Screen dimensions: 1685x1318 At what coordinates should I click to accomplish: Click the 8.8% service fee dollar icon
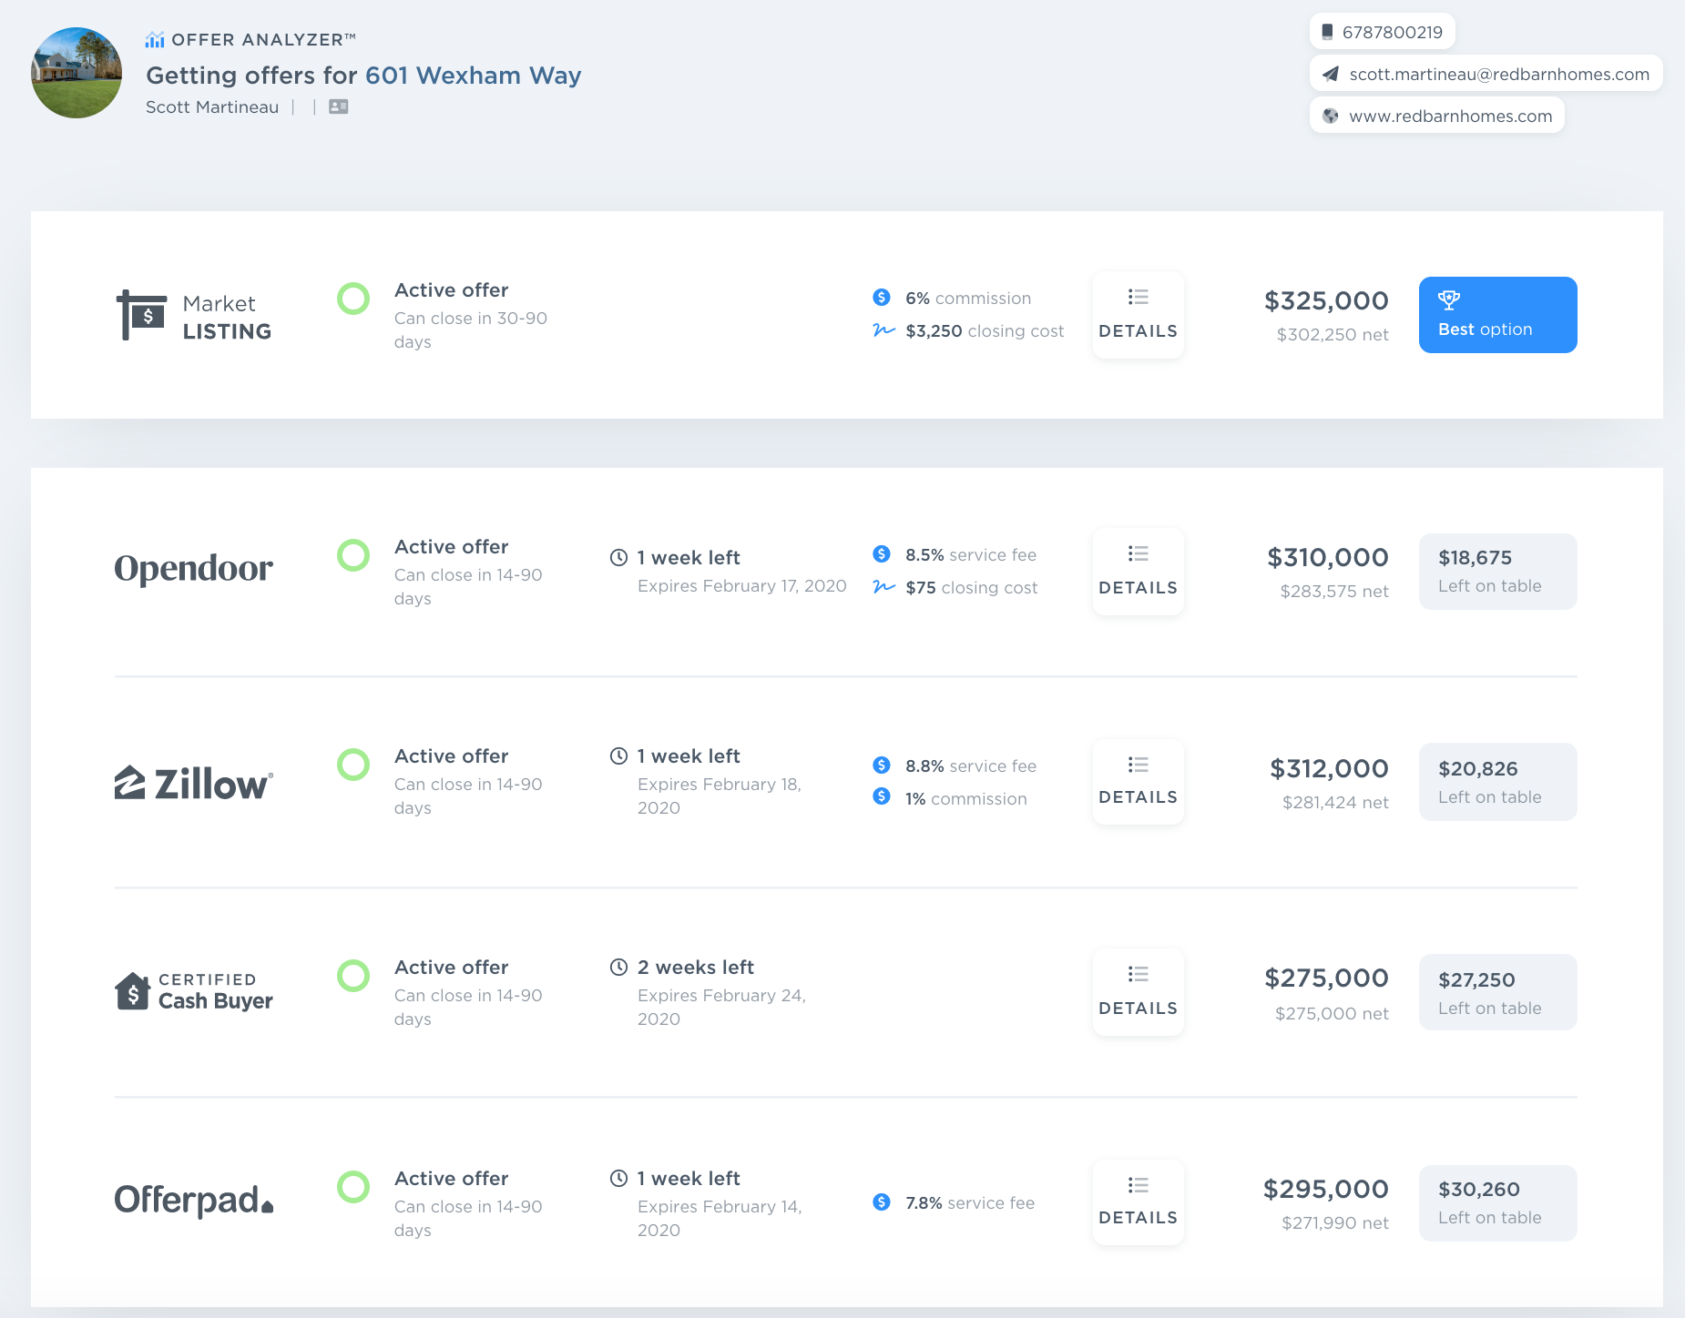882,765
